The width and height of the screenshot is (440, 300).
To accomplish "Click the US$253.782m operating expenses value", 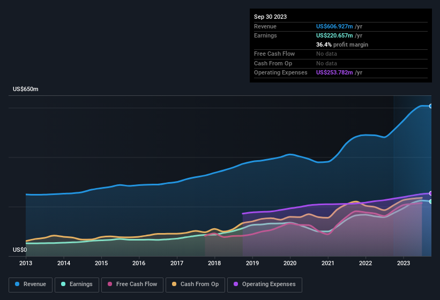I will 334,73.
